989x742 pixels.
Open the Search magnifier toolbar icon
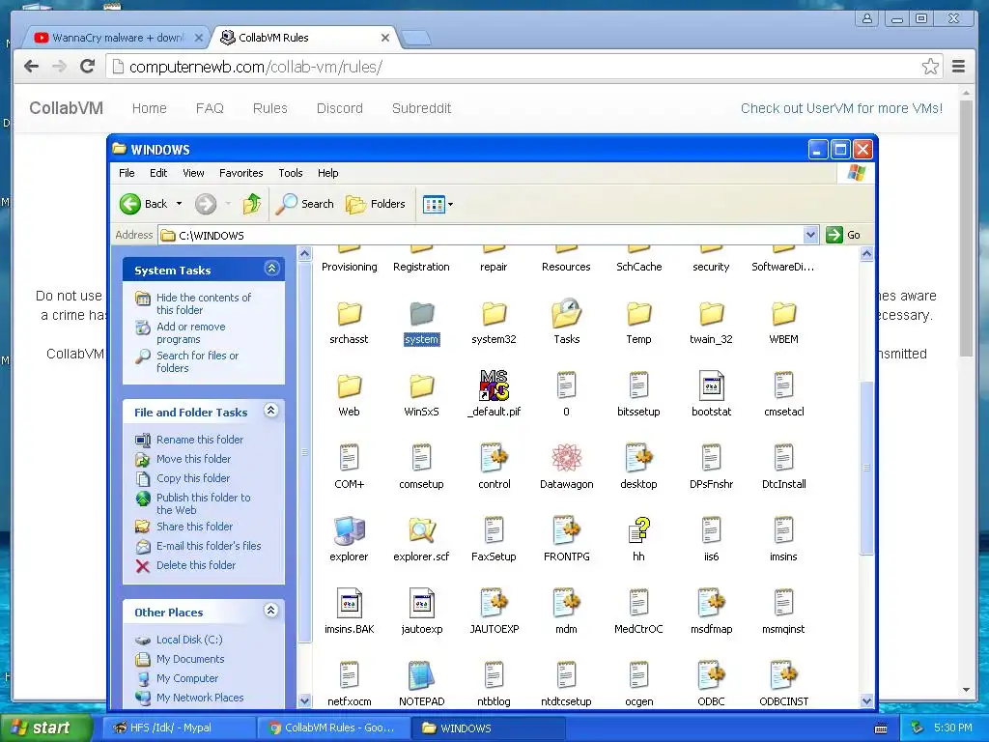click(x=286, y=204)
